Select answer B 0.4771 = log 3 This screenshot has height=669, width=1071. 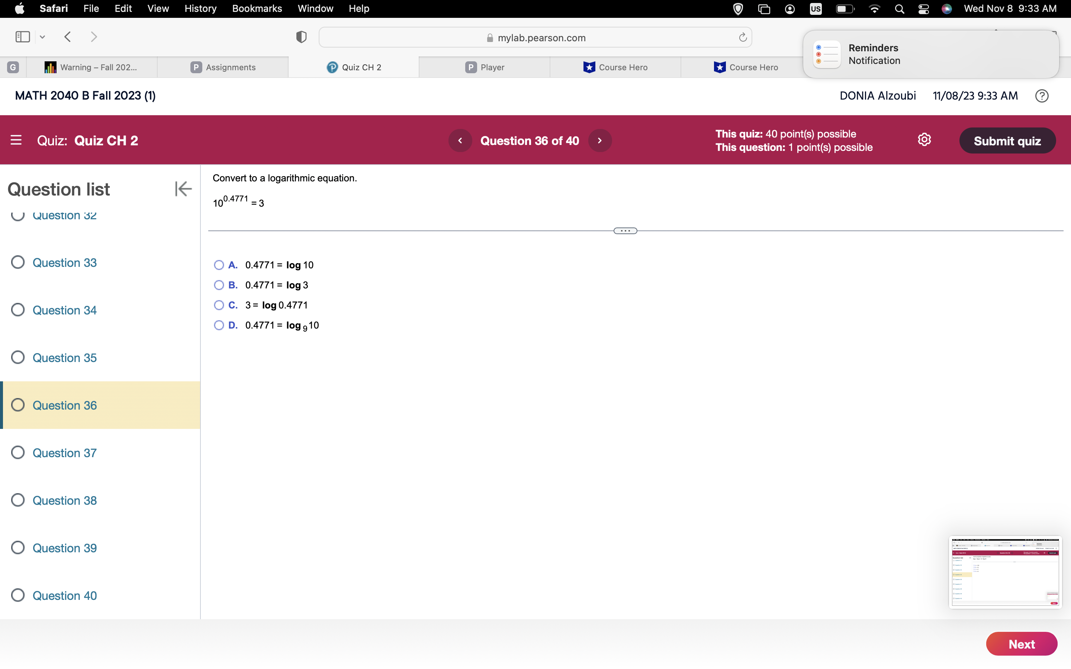point(219,285)
